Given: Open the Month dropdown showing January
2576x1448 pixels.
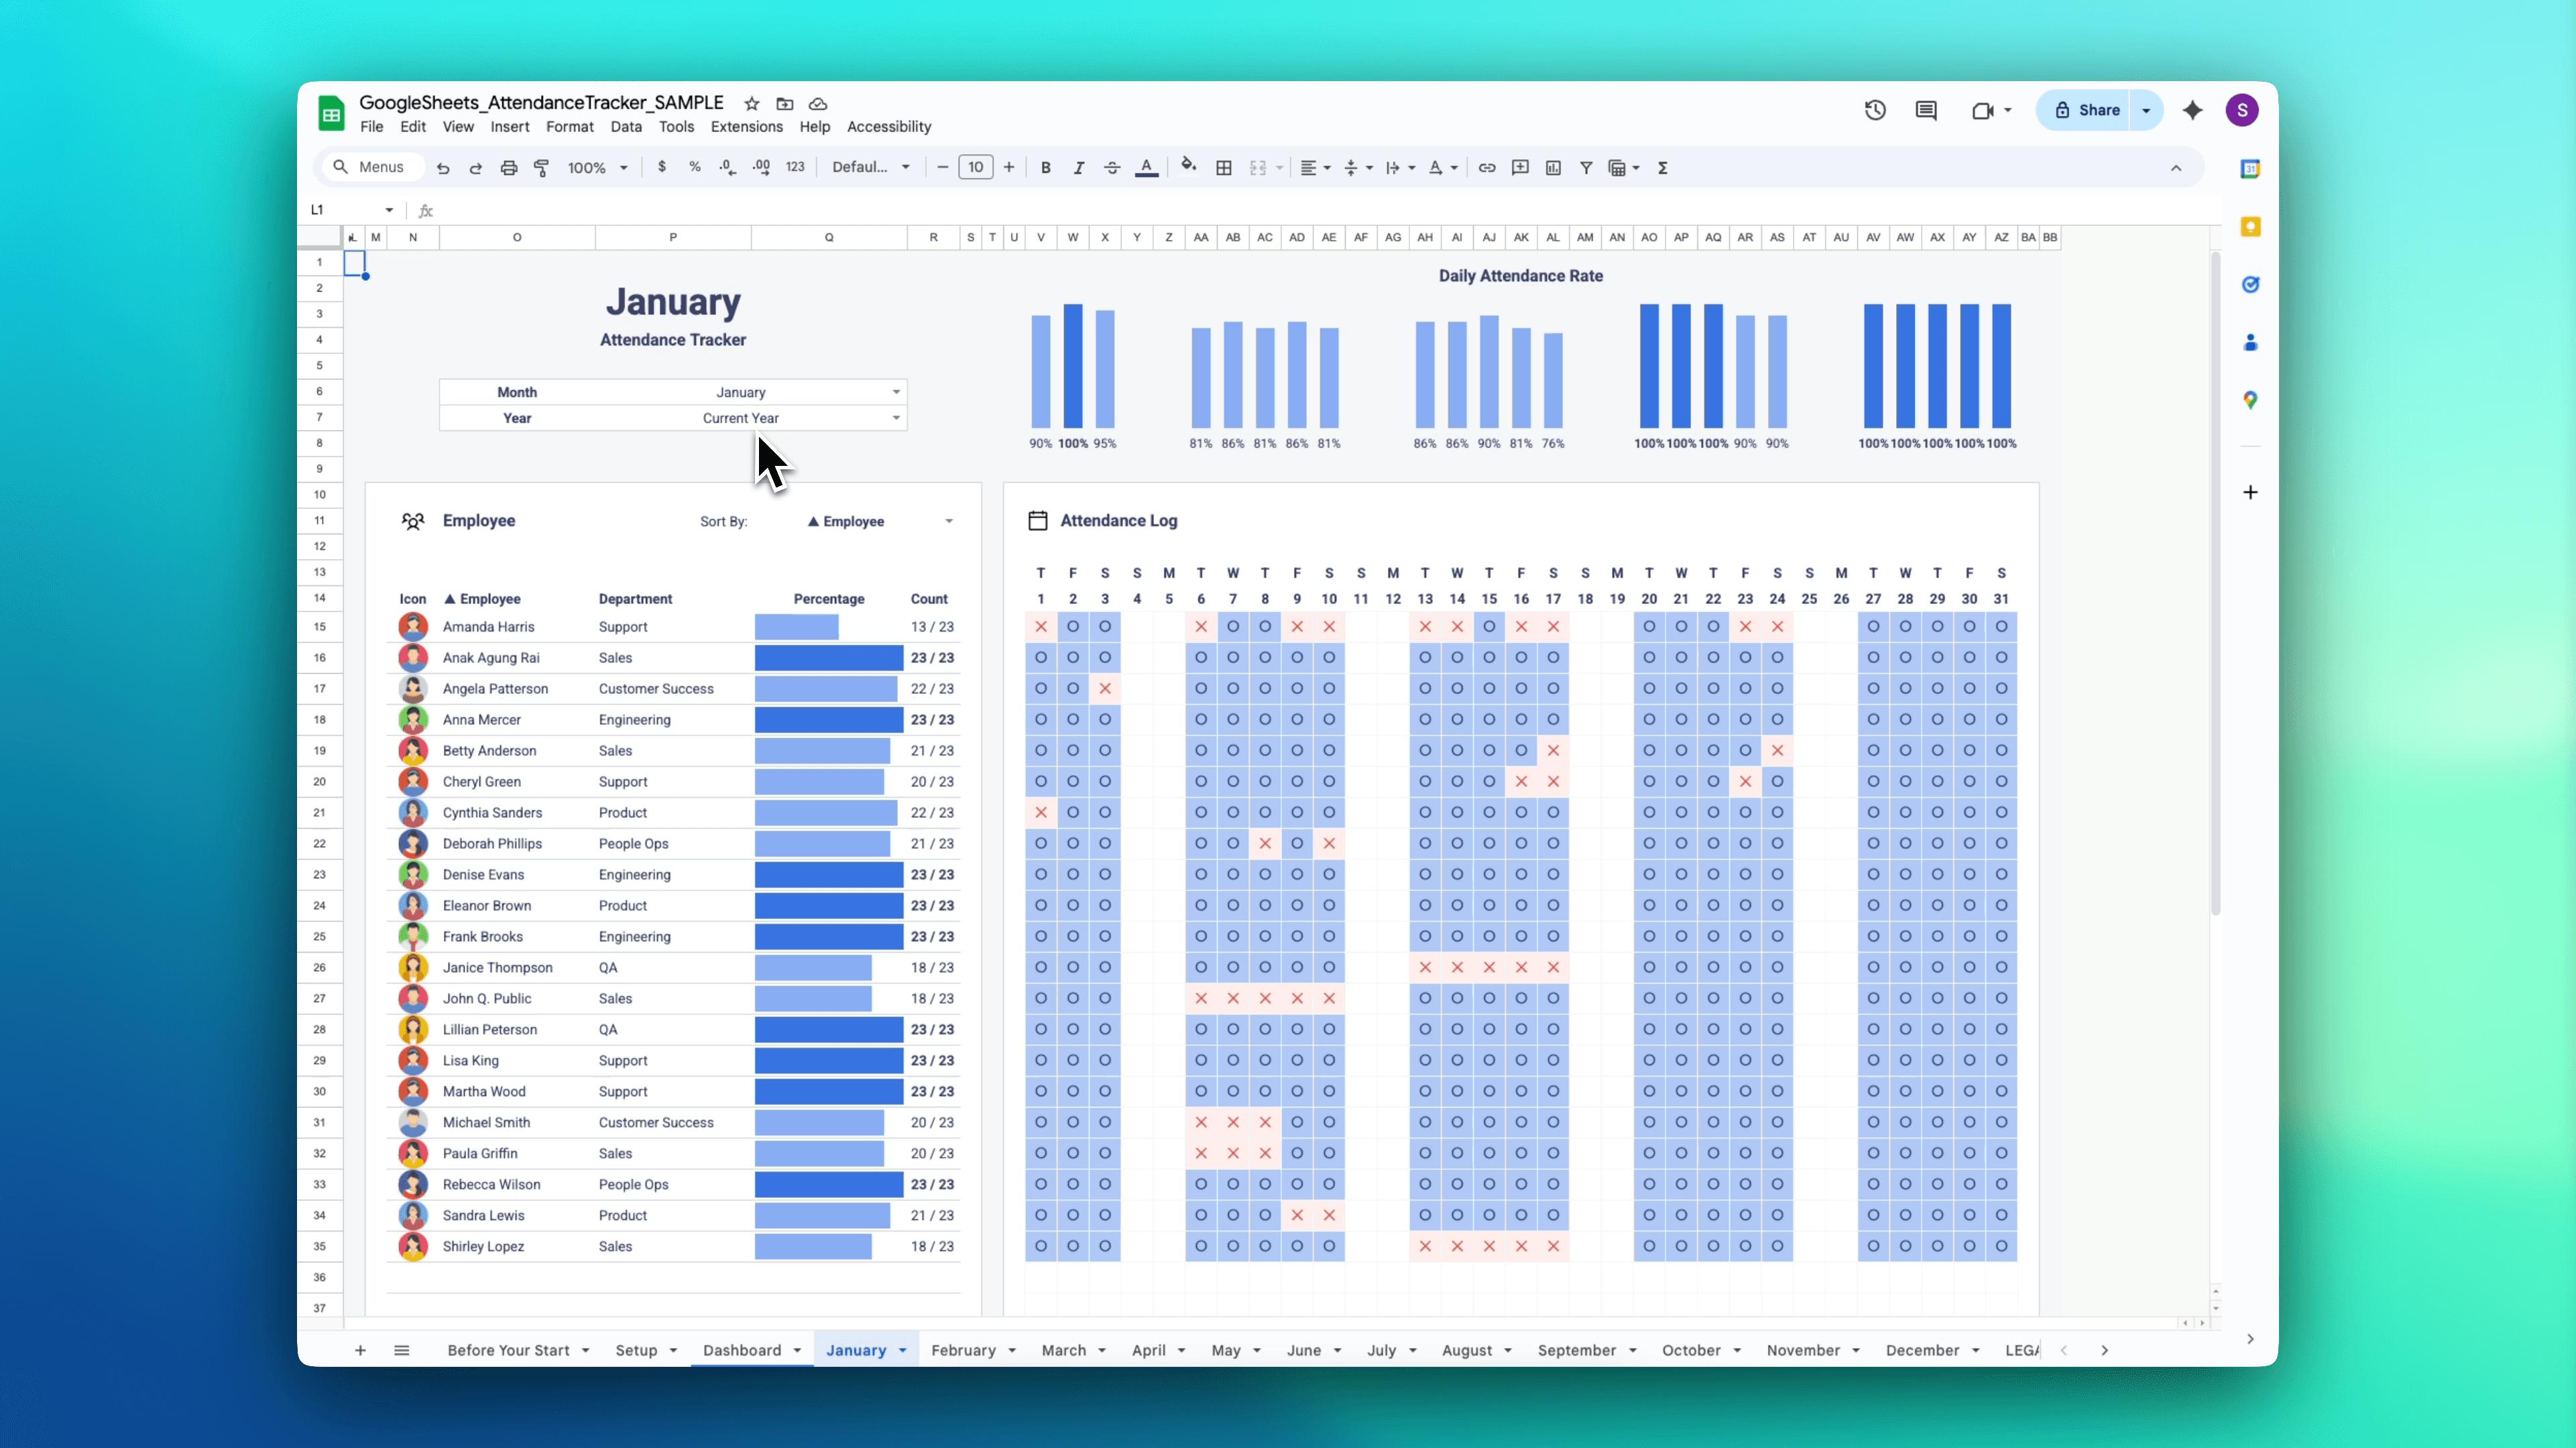Looking at the screenshot, I should (x=896, y=392).
